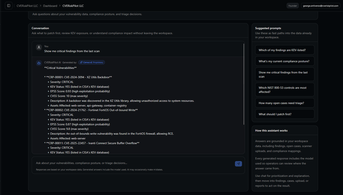Click the CRP-00002 Fortinet FortiOS heading
The height and width of the screenshot is (195, 343).
[91, 110]
